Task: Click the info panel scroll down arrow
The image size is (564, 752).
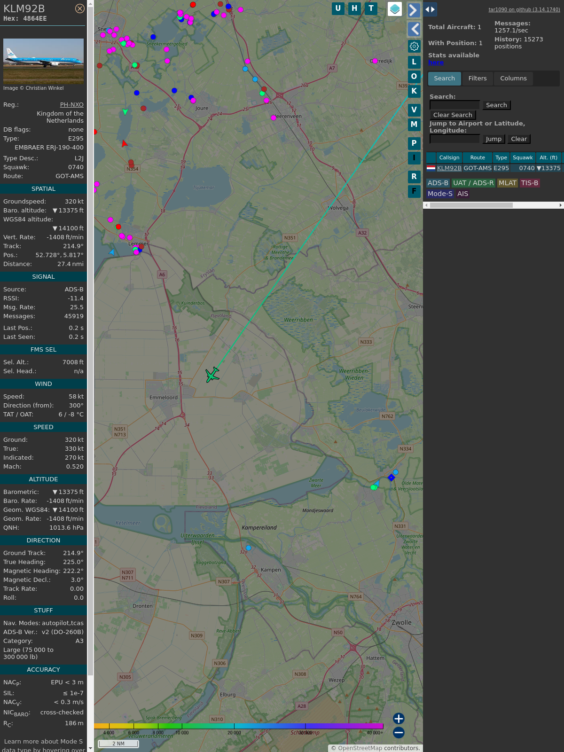Action: 90,749
